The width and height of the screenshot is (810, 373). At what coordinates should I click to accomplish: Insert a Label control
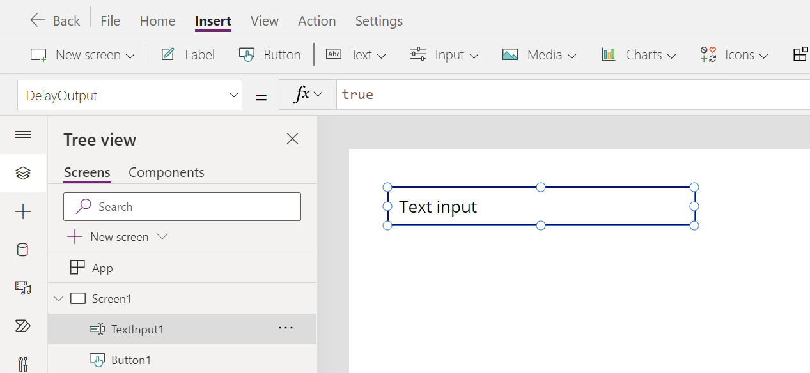(188, 55)
